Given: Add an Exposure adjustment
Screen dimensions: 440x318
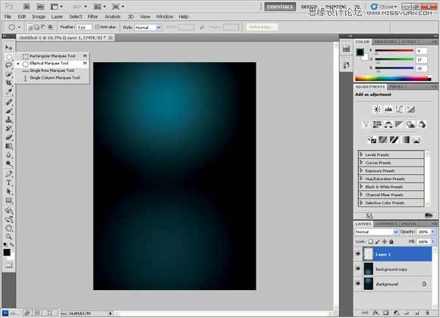Looking at the screenshot, I should 411,109.
